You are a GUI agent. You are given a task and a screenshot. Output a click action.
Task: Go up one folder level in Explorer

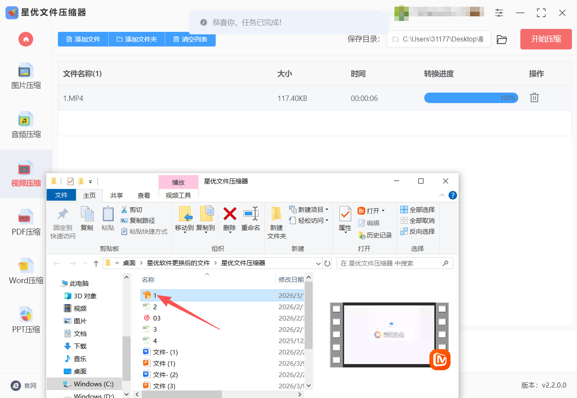[x=96, y=264]
